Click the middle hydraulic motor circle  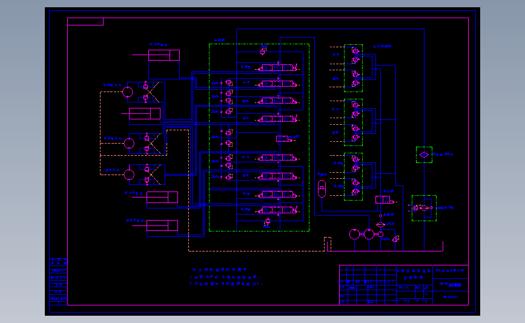pos(129,144)
